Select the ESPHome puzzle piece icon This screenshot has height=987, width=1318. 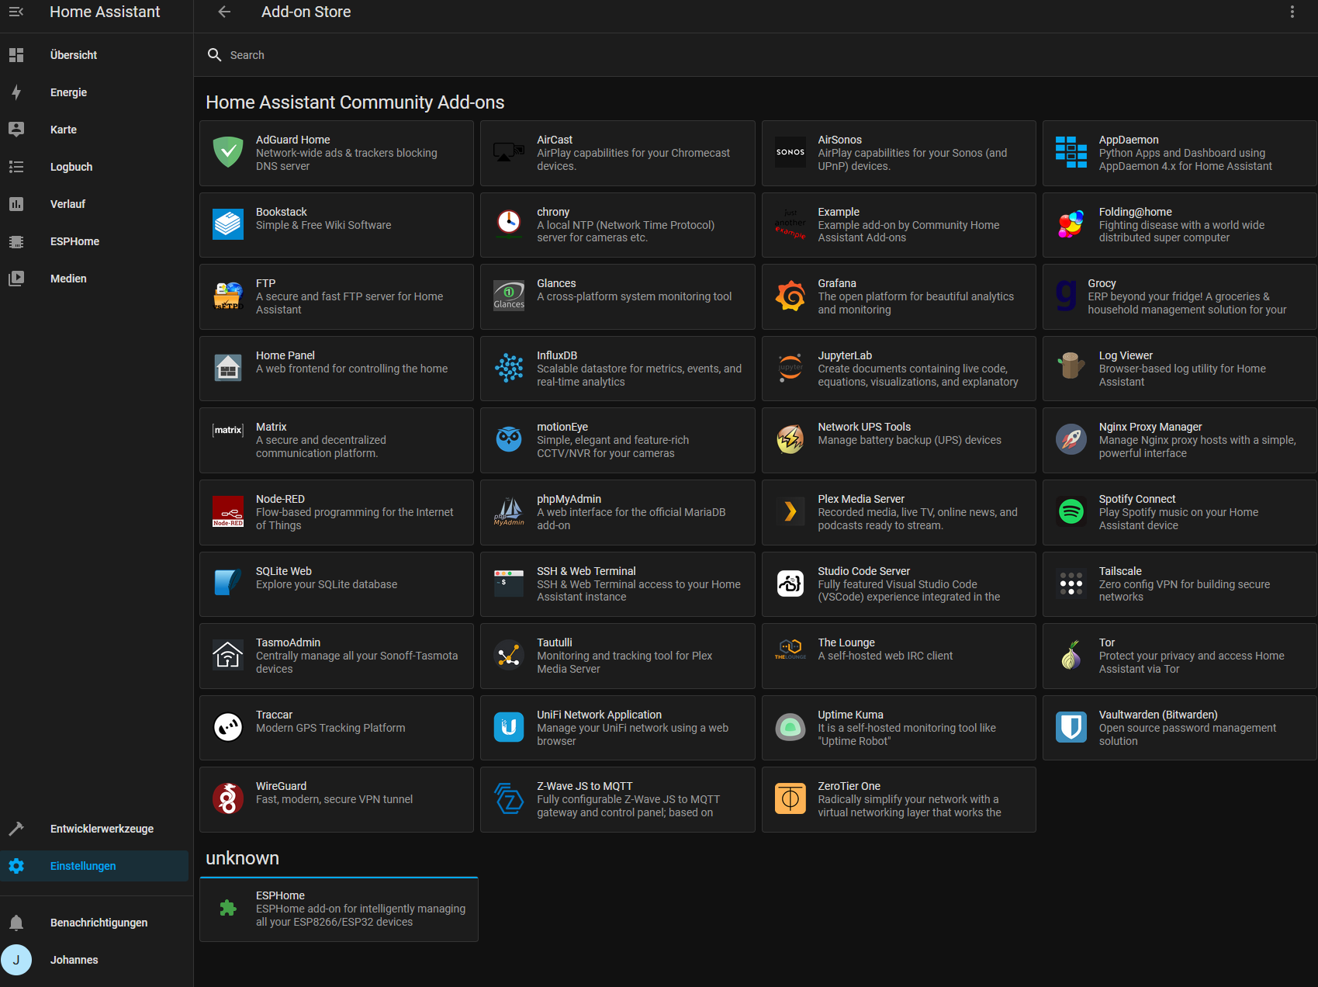[x=228, y=909]
